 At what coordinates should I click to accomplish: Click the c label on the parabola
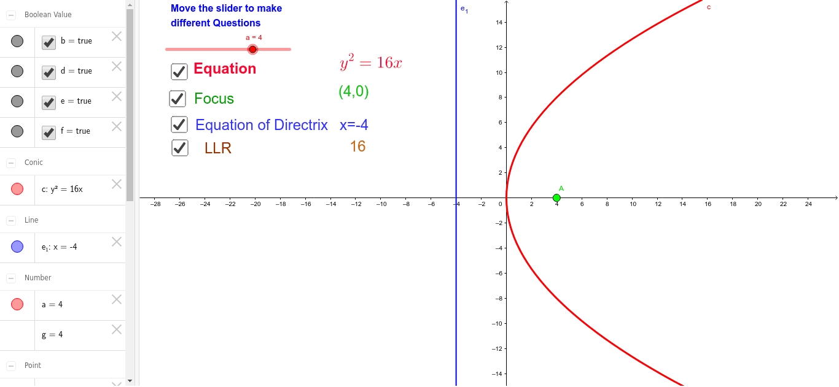coord(709,7)
